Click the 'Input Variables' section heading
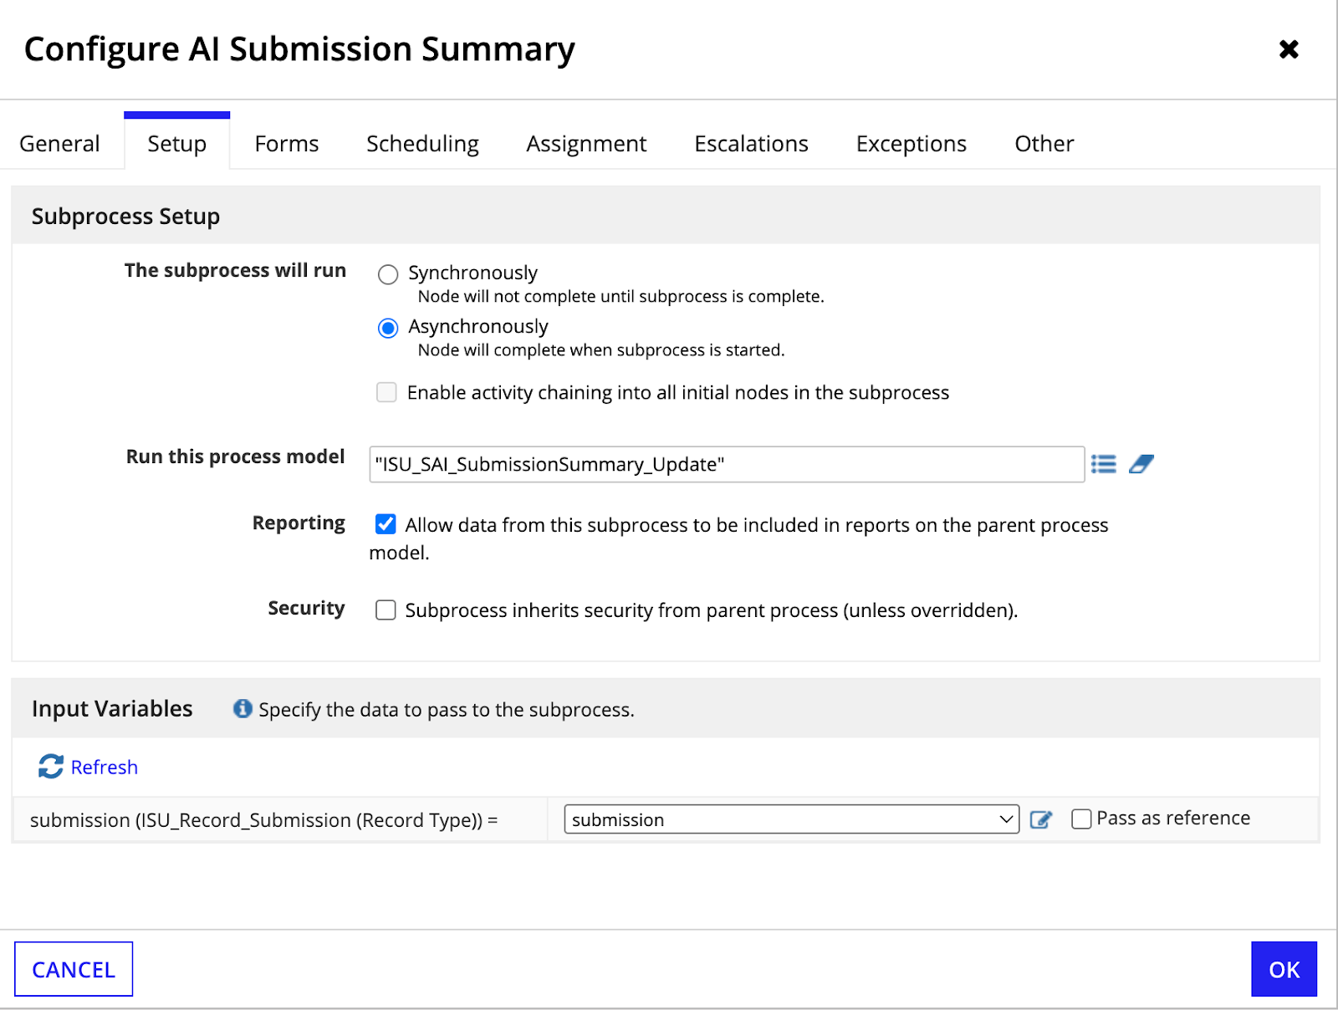The width and height of the screenshot is (1338, 1010). click(112, 708)
